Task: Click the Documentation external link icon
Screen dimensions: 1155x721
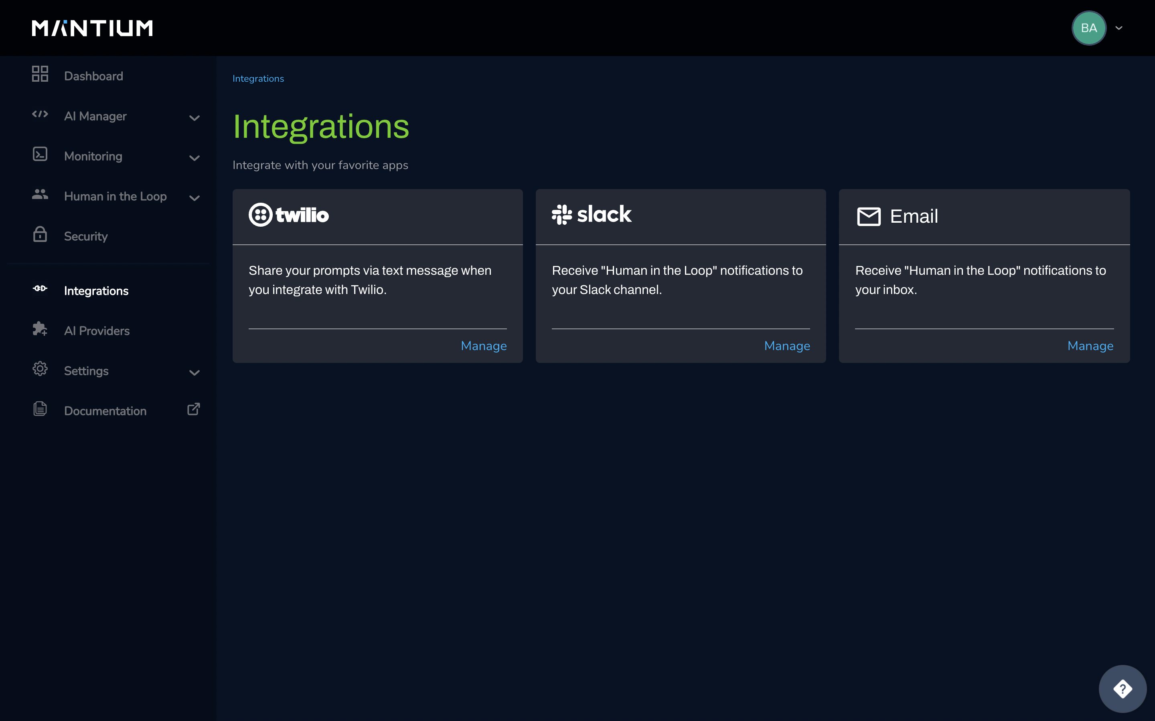Action: (x=193, y=409)
